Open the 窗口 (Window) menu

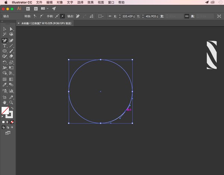coord(111,2)
